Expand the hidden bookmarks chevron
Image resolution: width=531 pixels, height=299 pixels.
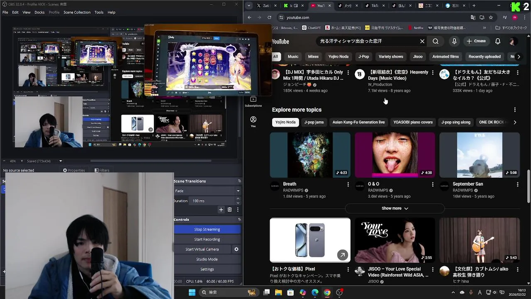[485, 28]
